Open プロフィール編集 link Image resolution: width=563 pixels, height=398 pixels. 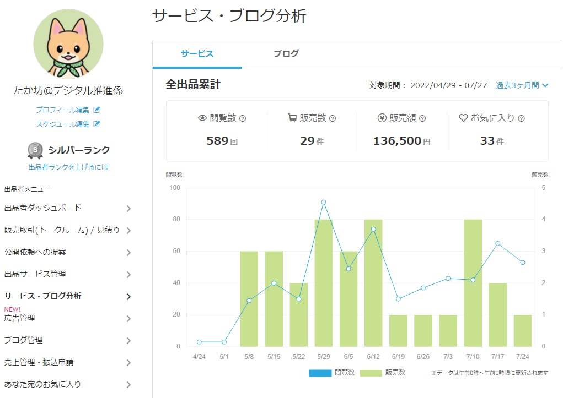point(62,110)
